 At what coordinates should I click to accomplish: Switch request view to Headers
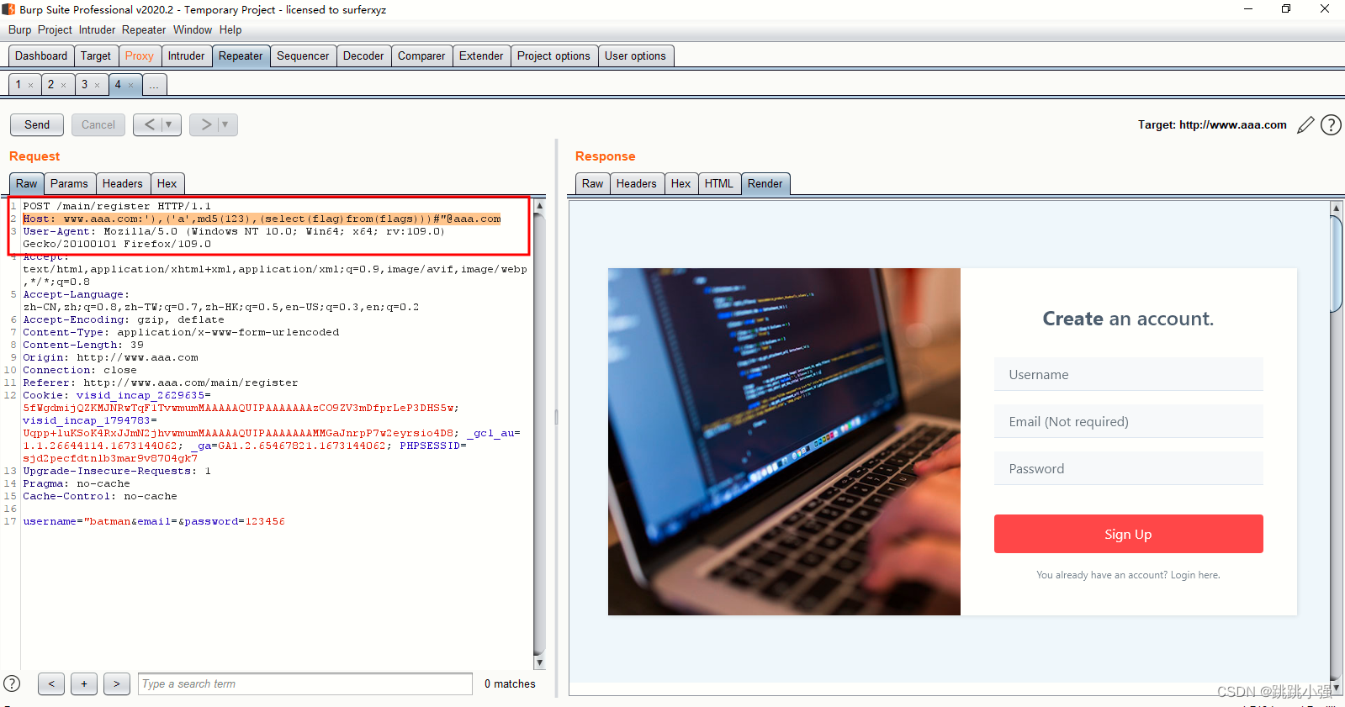pyautogui.click(x=123, y=183)
